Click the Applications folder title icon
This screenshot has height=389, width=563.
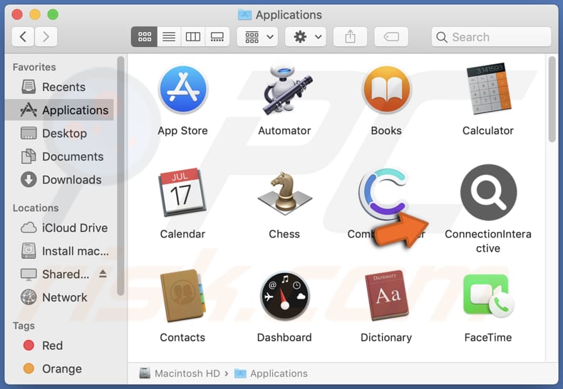pyautogui.click(x=245, y=15)
